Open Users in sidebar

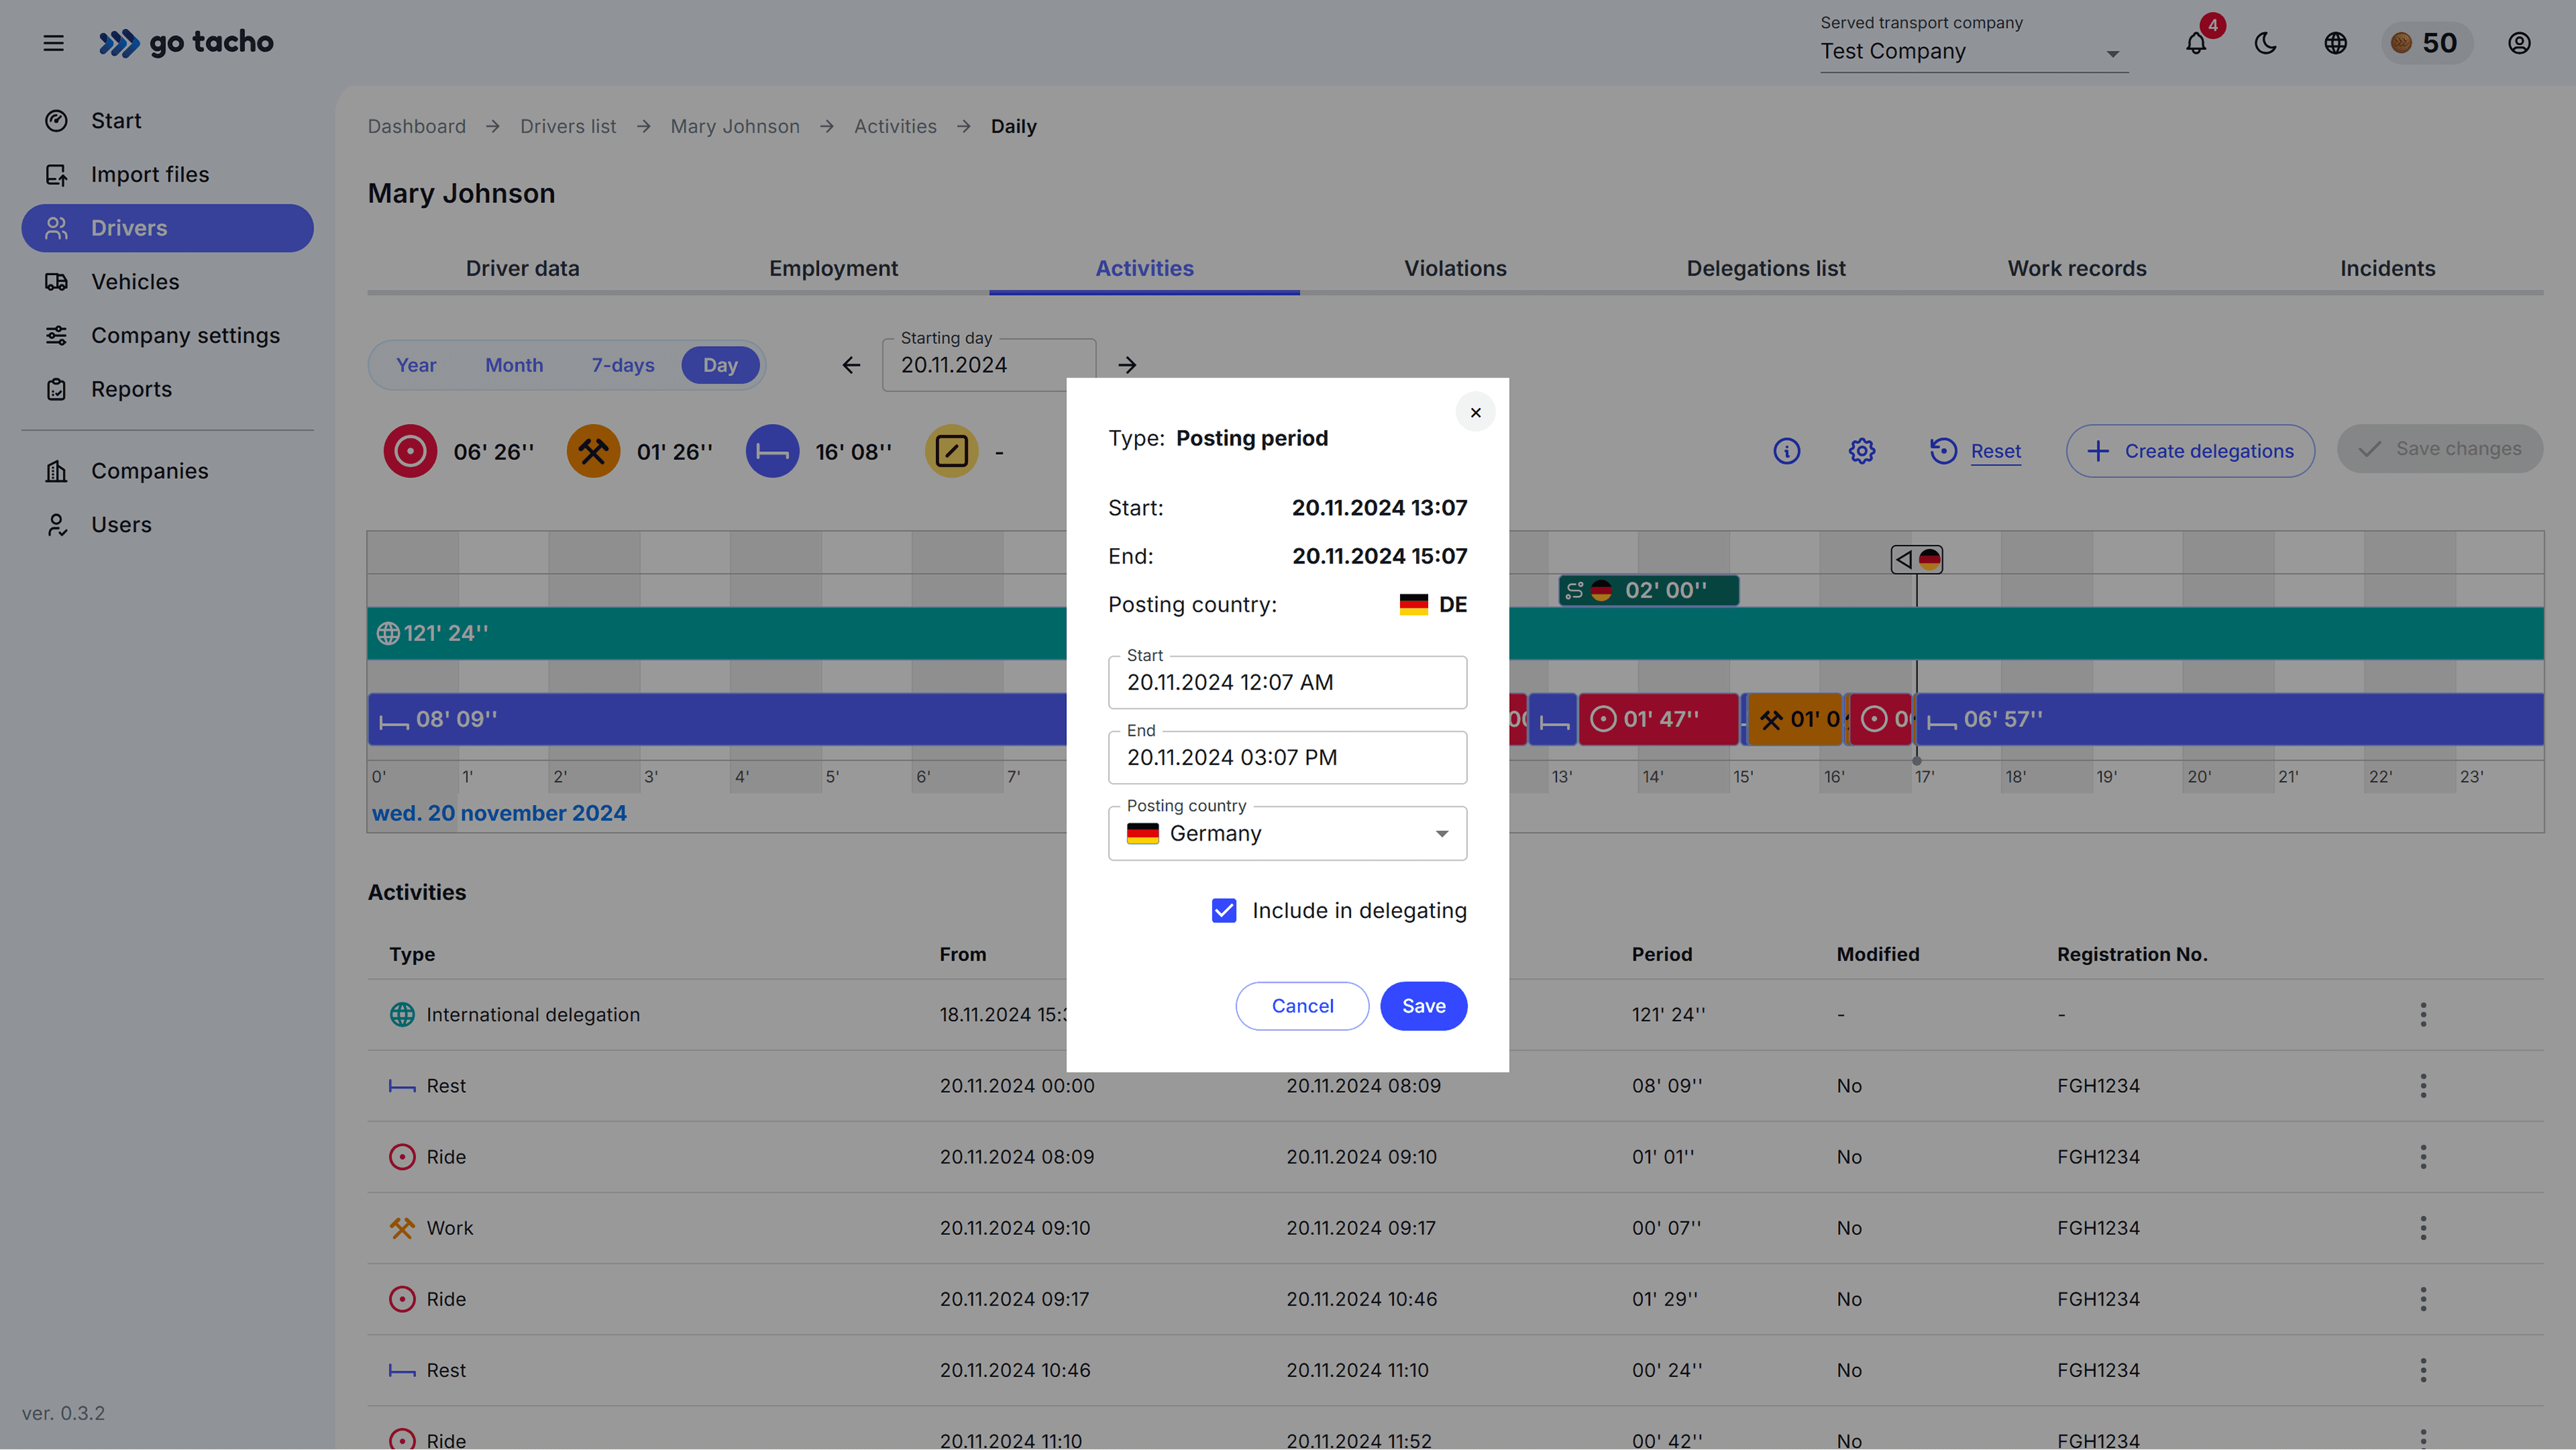[x=168, y=525]
